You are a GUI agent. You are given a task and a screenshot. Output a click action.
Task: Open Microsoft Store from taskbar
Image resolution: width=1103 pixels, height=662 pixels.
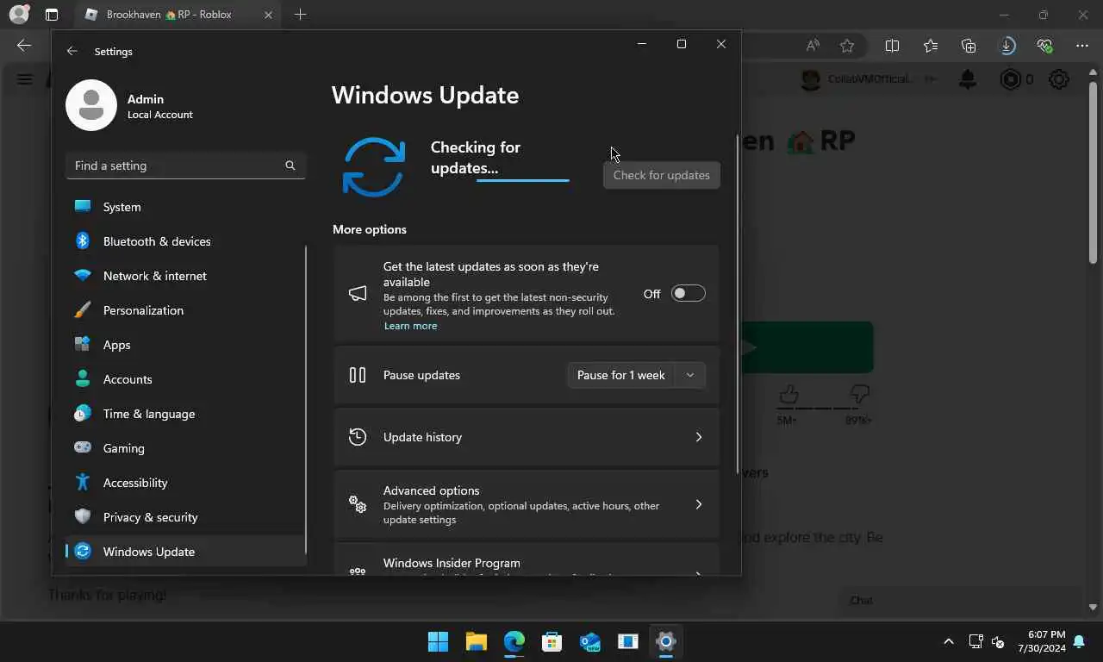pos(551,641)
